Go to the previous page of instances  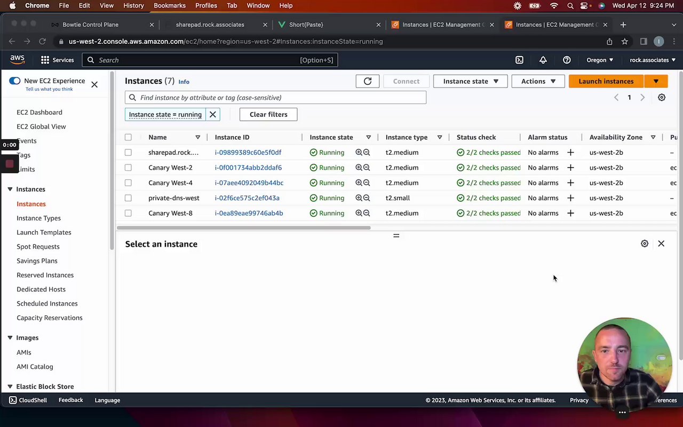(616, 98)
